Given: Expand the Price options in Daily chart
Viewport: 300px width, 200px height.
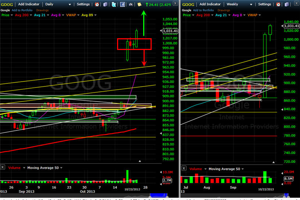Looking at the screenshot, I should click(12, 15).
